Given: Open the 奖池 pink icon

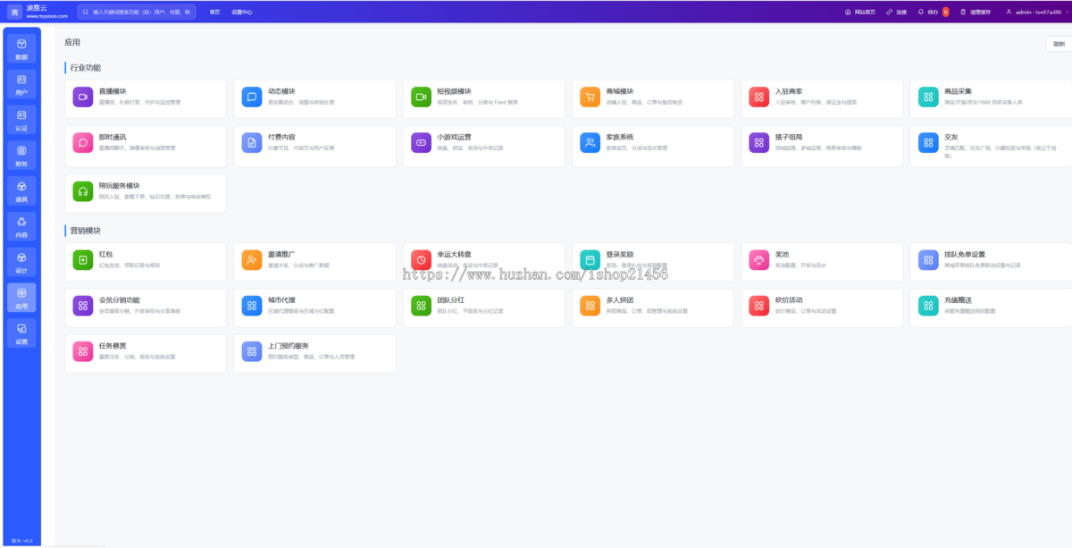Looking at the screenshot, I should point(758,259).
